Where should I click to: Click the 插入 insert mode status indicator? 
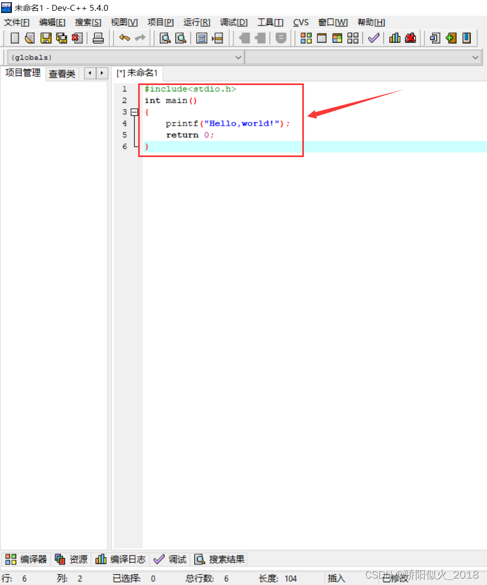336,578
